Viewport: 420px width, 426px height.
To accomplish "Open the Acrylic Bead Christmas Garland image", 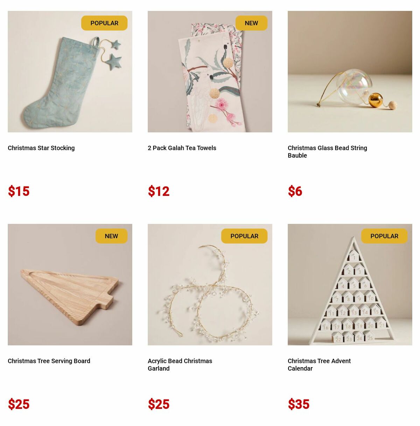I will coord(210,284).
